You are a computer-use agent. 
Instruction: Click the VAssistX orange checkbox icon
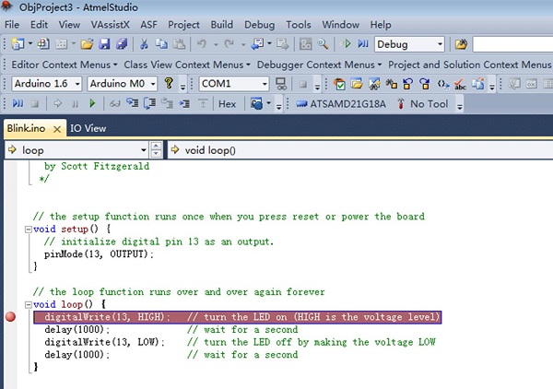[339, 84]
